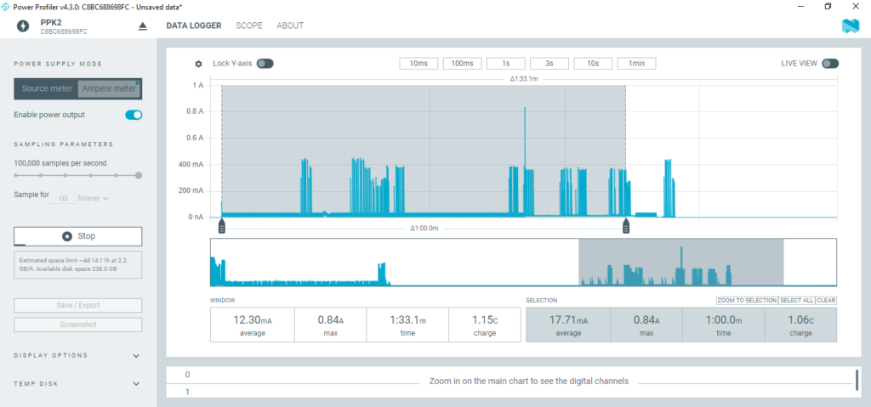Click the window average 12.30 mA value
The height and width of the screenshot is (407, 871).
click(252, 319)
